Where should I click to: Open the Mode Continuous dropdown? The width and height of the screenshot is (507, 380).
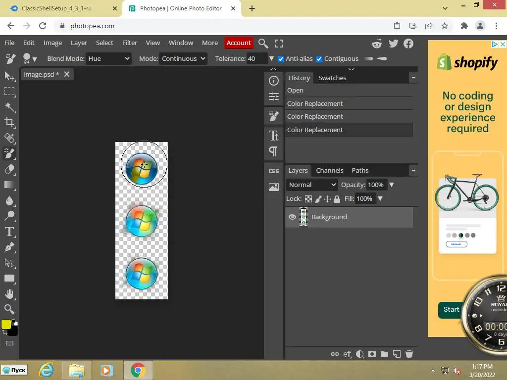(x=183, y=58)
